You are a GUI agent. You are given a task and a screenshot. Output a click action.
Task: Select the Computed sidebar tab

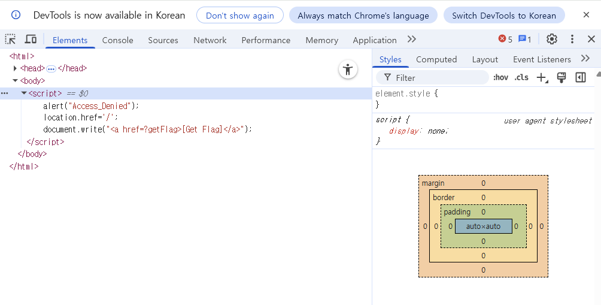[x=436, y=59]
